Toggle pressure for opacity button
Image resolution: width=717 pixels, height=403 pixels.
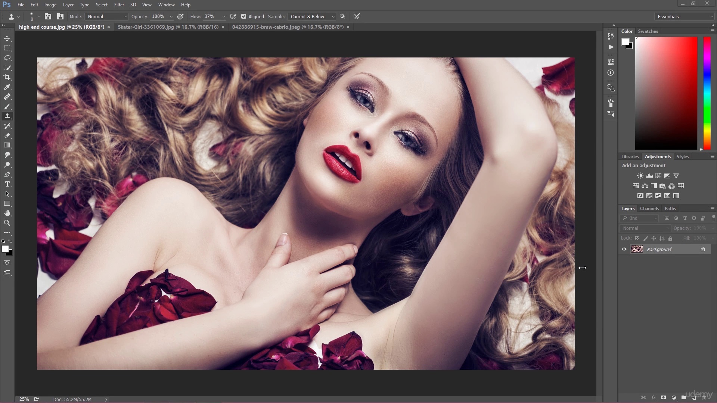coord(180,16)
